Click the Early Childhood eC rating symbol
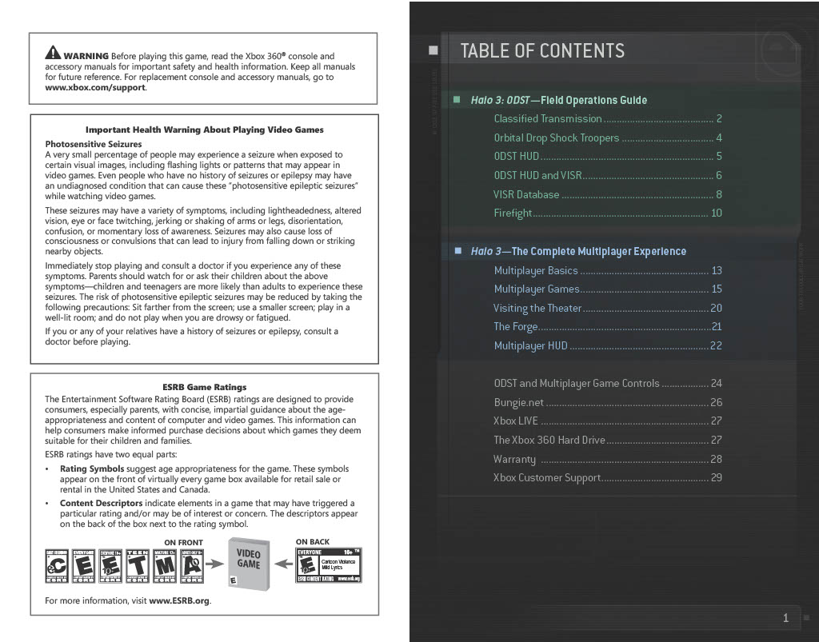 pos(57,566)
